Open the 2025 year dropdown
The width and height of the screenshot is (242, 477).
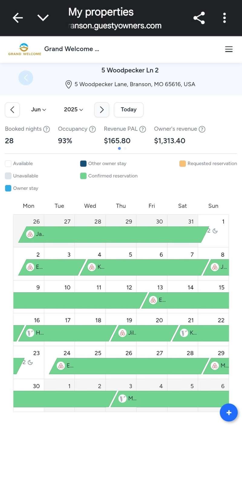tap(73, 110)
